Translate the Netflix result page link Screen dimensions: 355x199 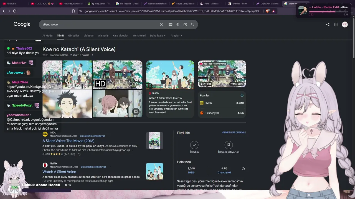pyautogui.click(x=93, y=167)
